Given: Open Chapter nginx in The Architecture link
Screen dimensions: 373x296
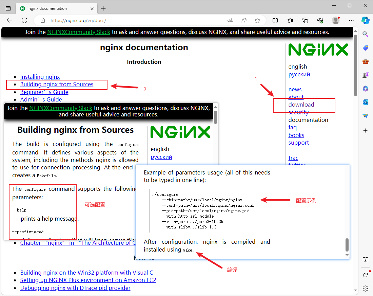Looking at the screenshot, I should tap(78, 243).
